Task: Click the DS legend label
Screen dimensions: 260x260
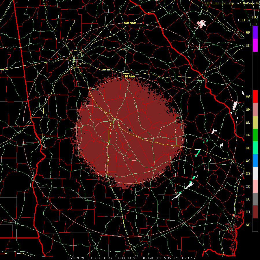Action: click(248, 174)
